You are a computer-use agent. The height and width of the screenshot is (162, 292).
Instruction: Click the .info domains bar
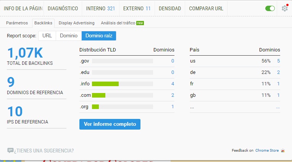point(105,84)
